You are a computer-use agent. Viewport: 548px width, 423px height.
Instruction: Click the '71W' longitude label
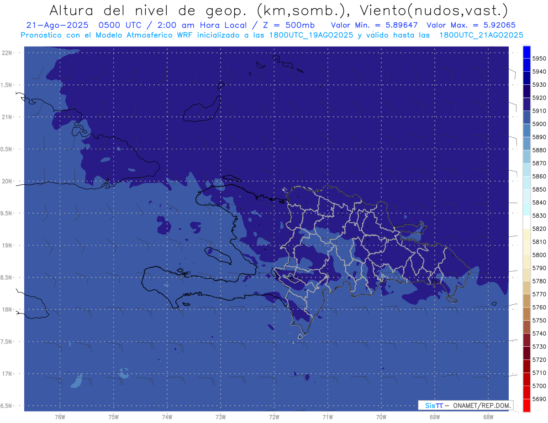[x=327, y=417]
